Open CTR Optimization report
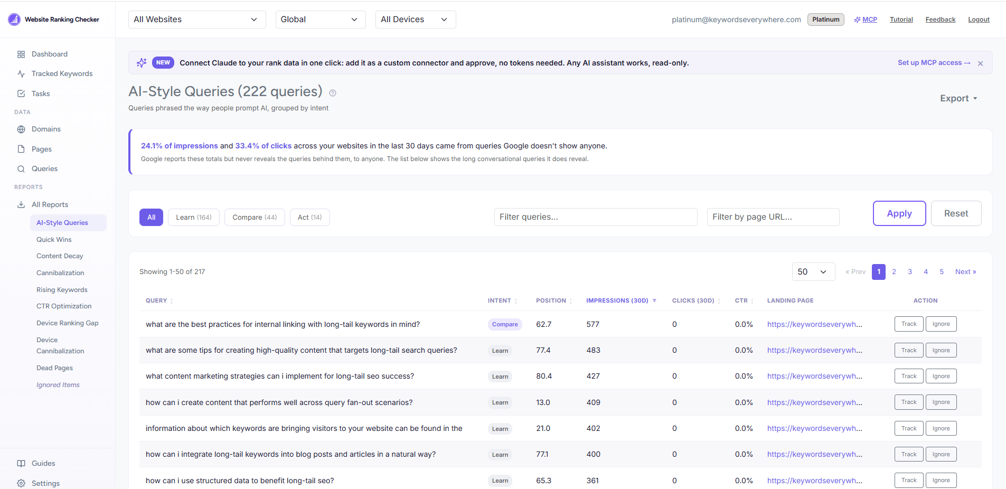This screenshot has width=1006, height=489. [x=64, y=306]
